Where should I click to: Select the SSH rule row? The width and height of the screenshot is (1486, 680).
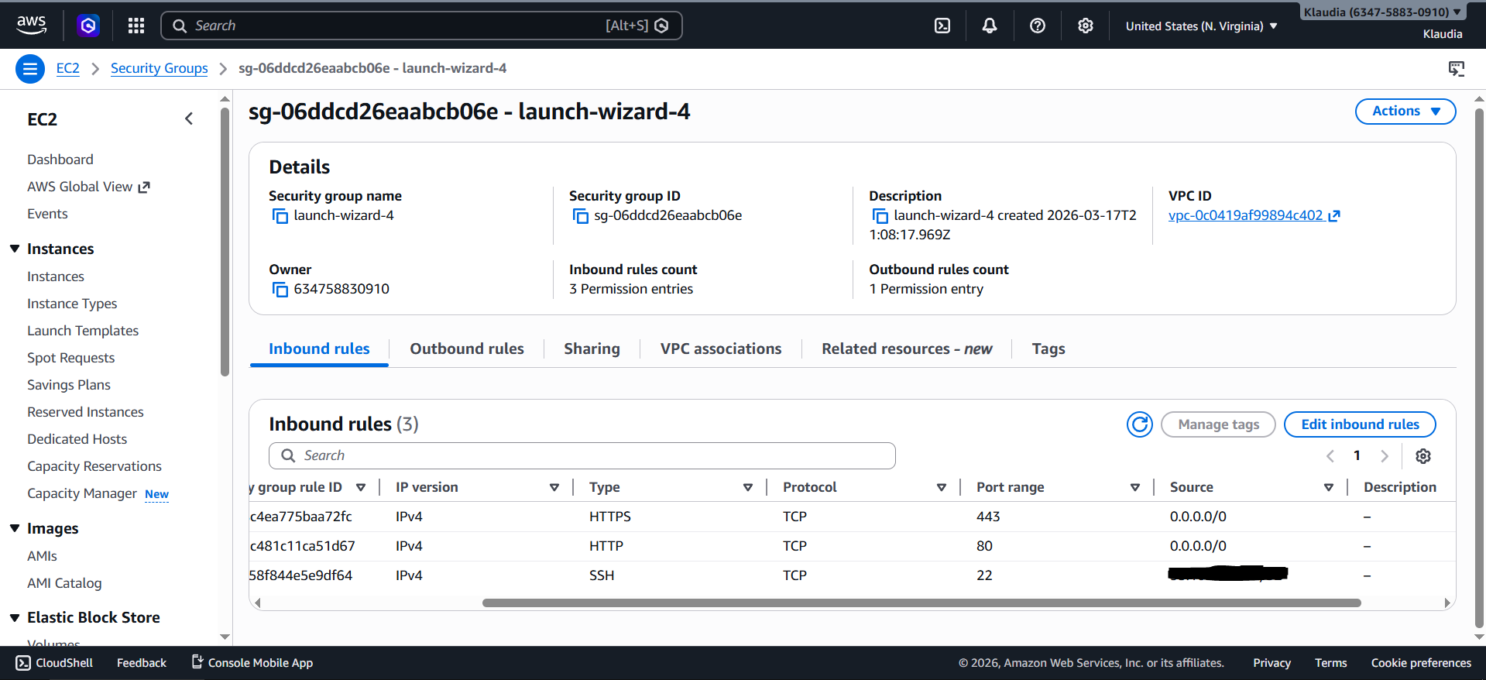point(852,575)
